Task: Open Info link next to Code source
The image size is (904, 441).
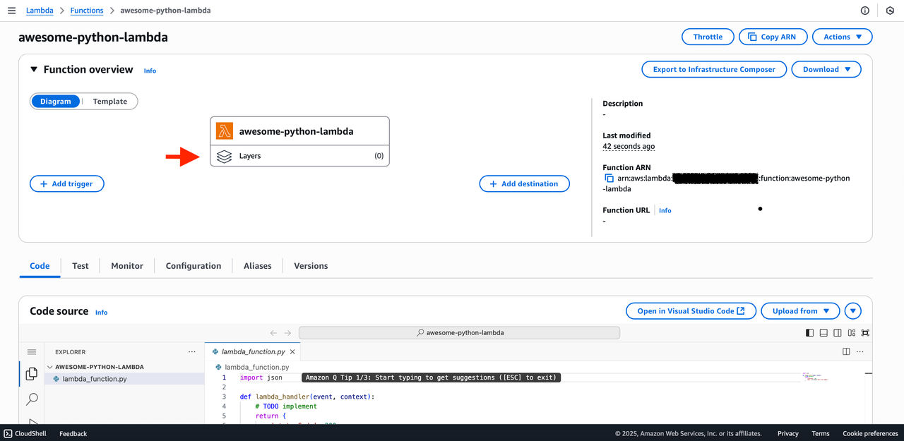Action: click(x=102, y=312)
